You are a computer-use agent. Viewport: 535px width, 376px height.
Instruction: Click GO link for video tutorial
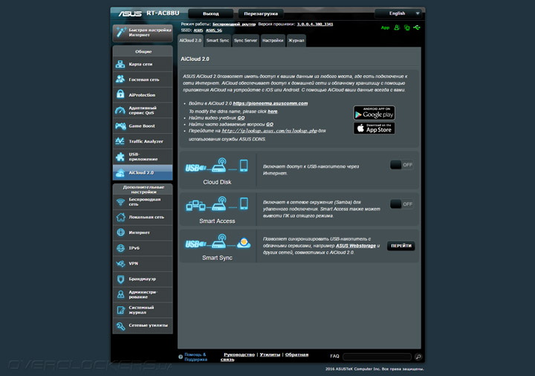click(x=241, y=117)
